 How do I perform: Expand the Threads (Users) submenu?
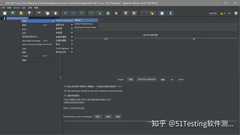(64, 20)
